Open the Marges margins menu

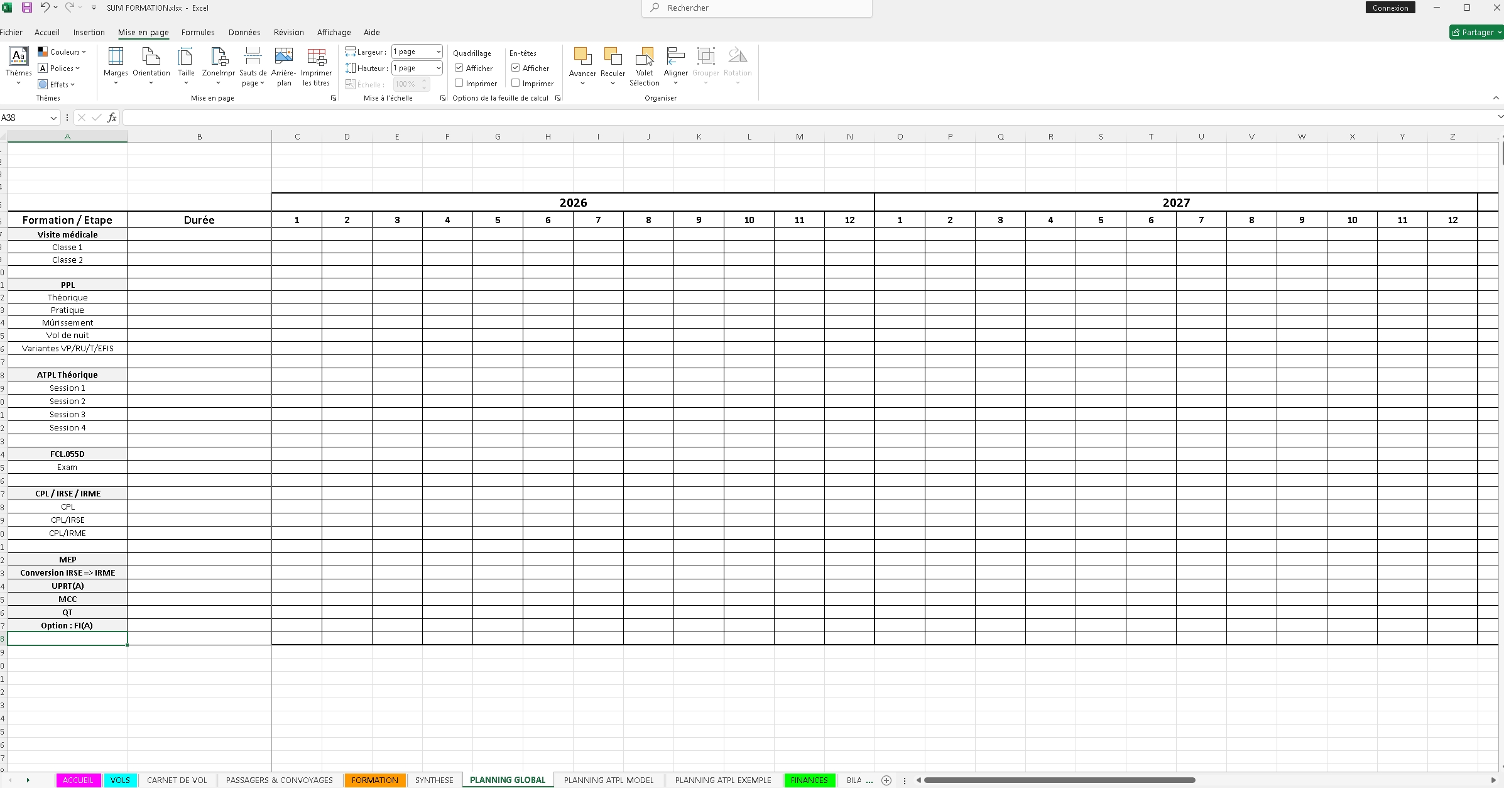[x=116, y=65]
